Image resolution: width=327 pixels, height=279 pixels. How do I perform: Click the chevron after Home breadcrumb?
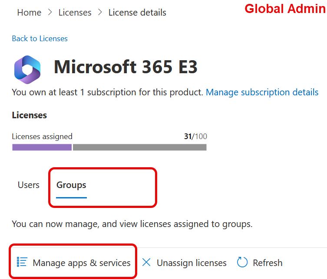(x=50, y=12)
